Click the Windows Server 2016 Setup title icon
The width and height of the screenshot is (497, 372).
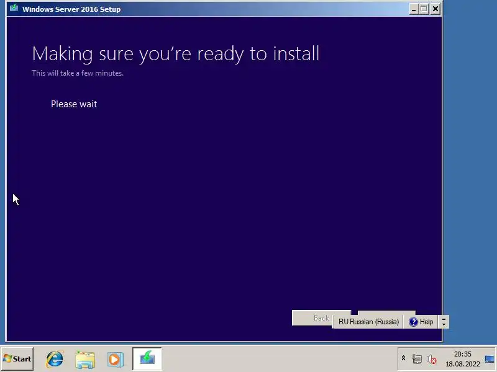(14, 8)
